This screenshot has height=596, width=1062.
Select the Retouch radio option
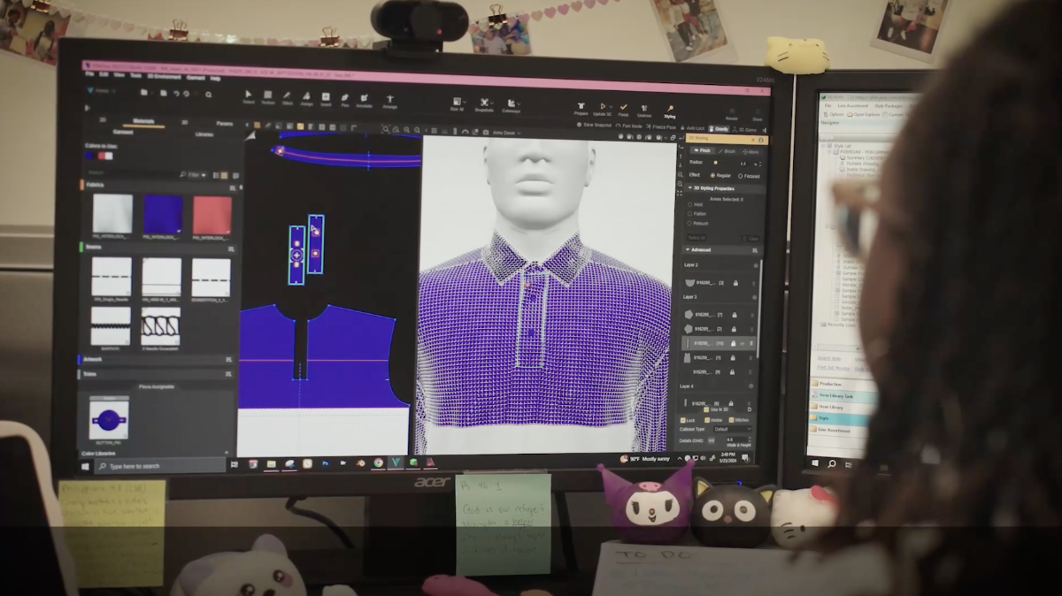click(690, 223)
